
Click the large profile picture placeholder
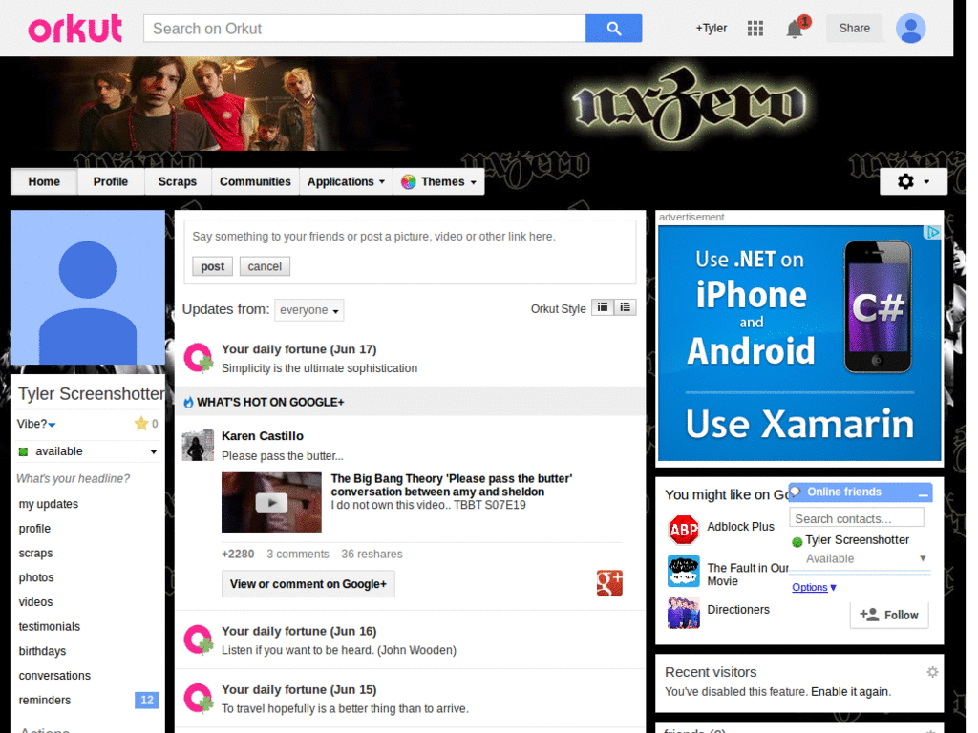(x=87, y=287)
